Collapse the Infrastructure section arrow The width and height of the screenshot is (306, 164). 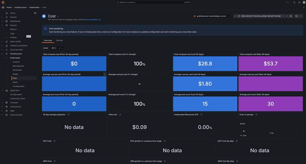tap(2, 54)
